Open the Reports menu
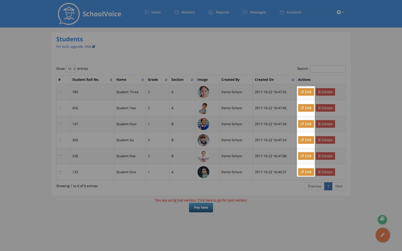The height and width of the screenshot is (251, 402). click(x=219, y=12)
